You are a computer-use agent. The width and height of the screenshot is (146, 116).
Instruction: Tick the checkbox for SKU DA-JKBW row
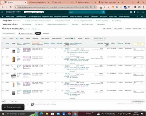click(x=3, y=48)
